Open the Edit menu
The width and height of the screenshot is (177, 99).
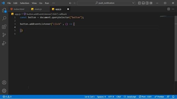point(15,3)
